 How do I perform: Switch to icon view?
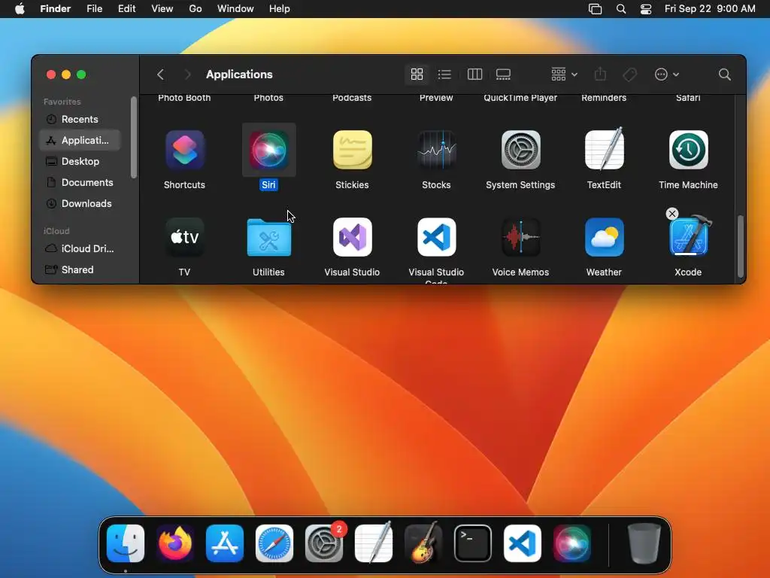click(x=417, y=75)
